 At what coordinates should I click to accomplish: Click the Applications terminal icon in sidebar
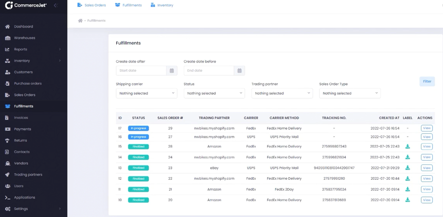click(x=8, y=197)
